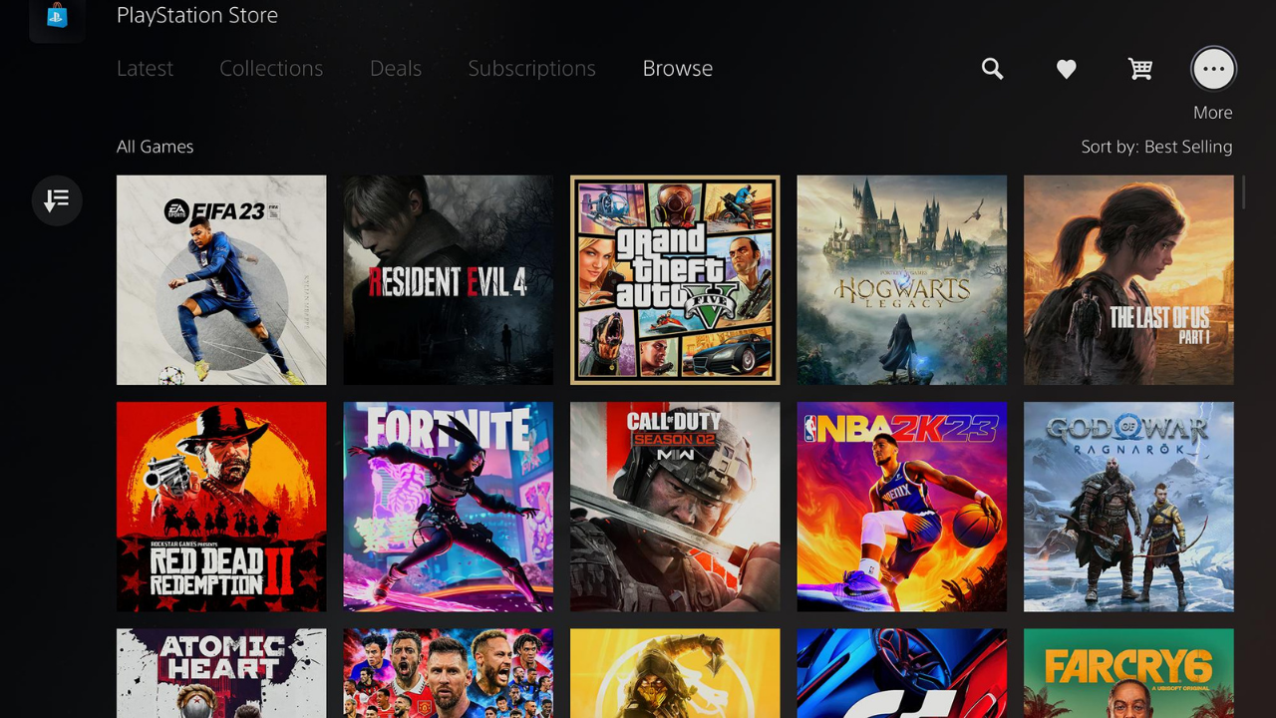Screen dimensions: 1276x718
Task: Click the More label under ellipsis
Action: [x=1213, y=113]
